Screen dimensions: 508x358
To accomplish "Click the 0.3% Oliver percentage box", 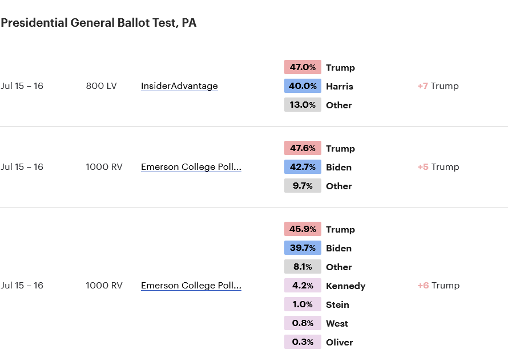I will tap(303, 341).
